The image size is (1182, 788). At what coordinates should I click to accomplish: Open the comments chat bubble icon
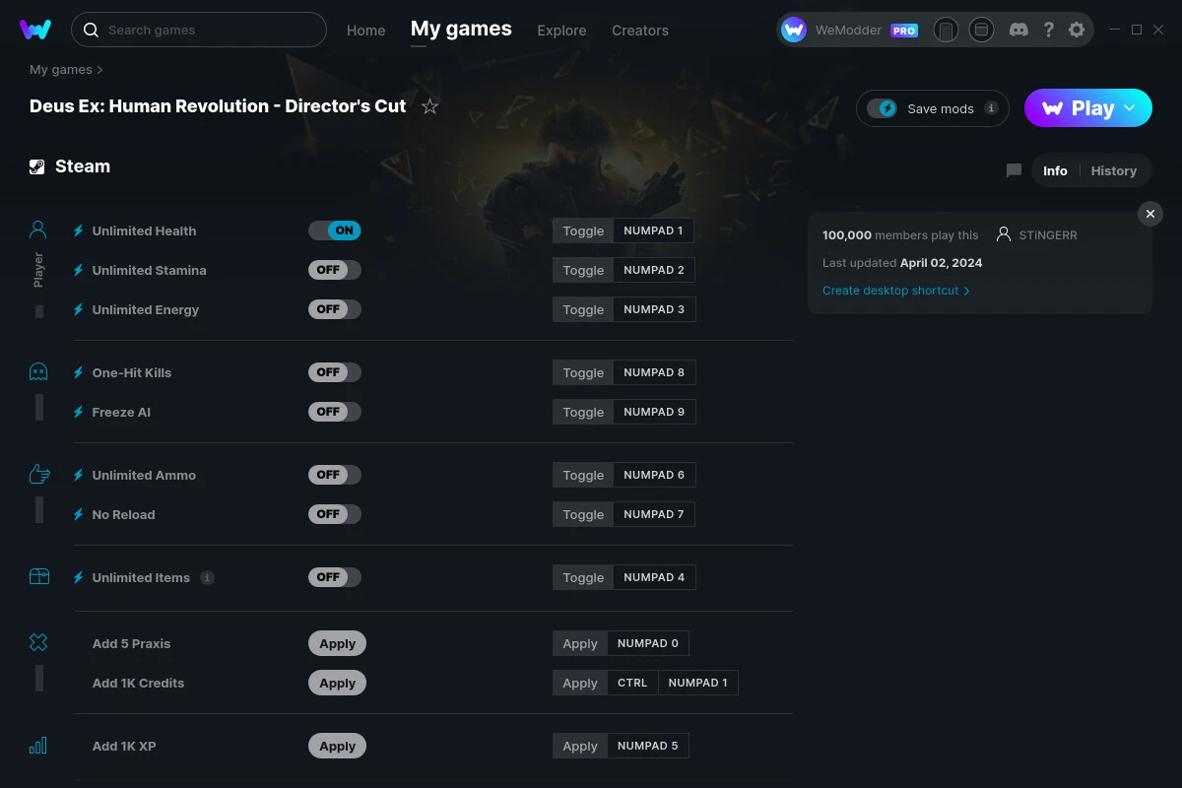[x=1014, y=170]
